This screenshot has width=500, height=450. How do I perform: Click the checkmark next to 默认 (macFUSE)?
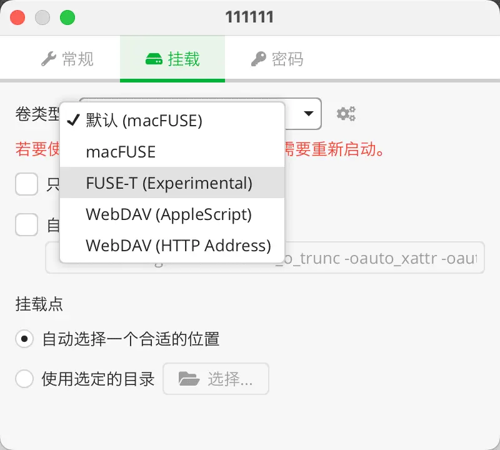click(x=73, y=120)
